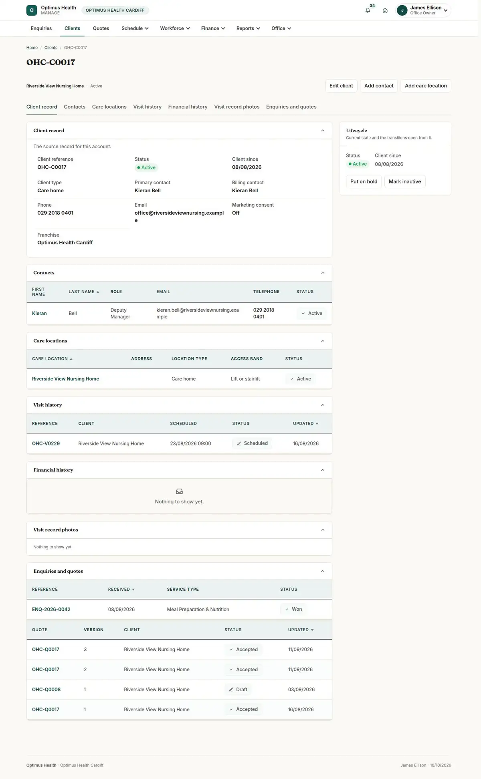Open the Schedule dropdown menu
The height and width of the screenshot is (779, 481).
point(135,28)
